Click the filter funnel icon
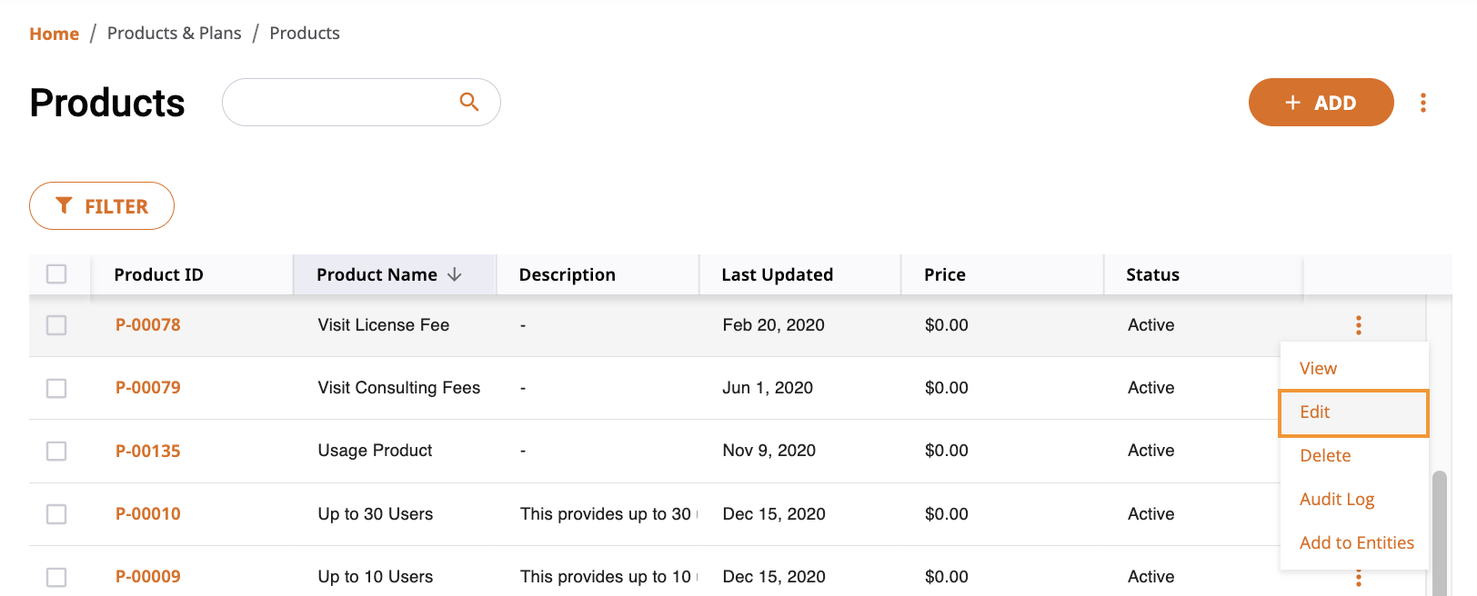This screenshot has width=1477, height=596. click(x=64, y=205)
